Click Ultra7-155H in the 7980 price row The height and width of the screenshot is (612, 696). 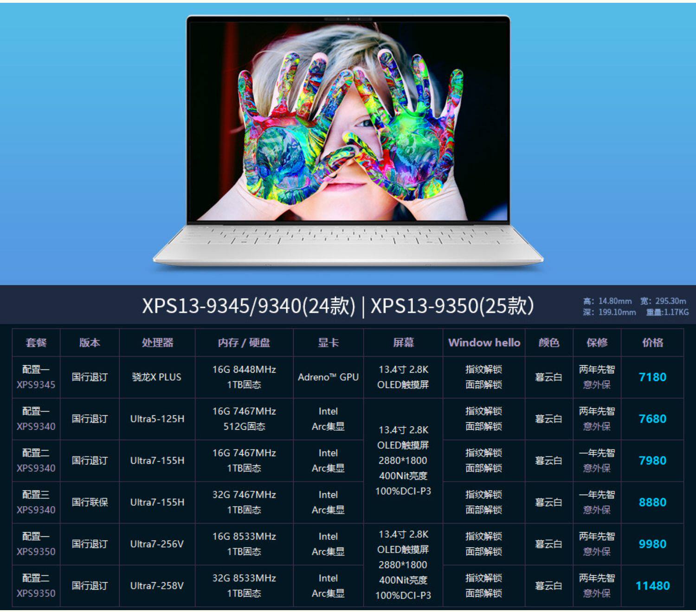click(x=157, y=460)
